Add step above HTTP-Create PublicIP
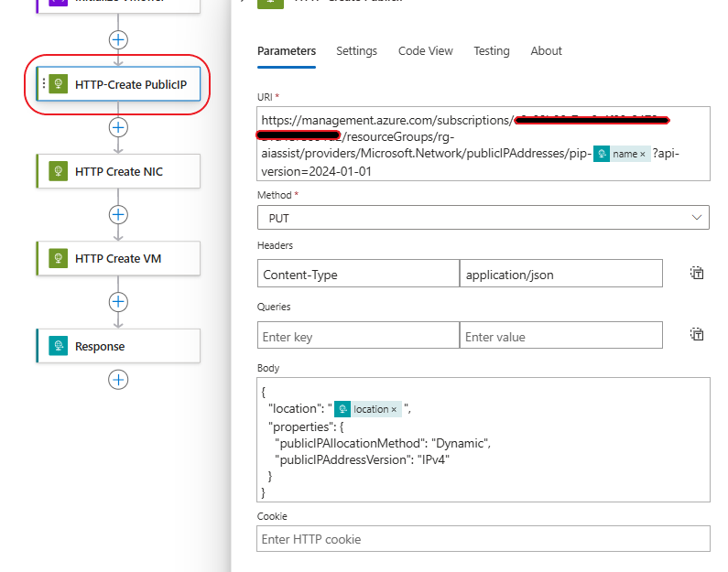Image resolution: width=728 pixels, height=572 pixels. (118, 40)
